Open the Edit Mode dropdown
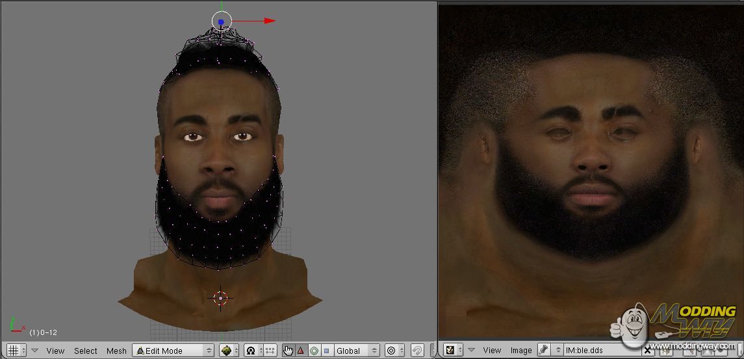This screenshot has width=744, height=359. tap(173, 351)
